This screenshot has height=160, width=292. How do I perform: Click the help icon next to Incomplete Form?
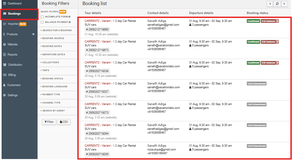(69, 17)
